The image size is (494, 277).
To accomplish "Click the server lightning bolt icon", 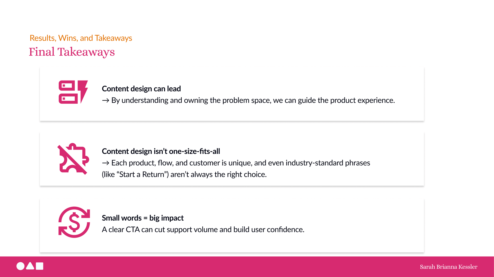I will [73, 92].
